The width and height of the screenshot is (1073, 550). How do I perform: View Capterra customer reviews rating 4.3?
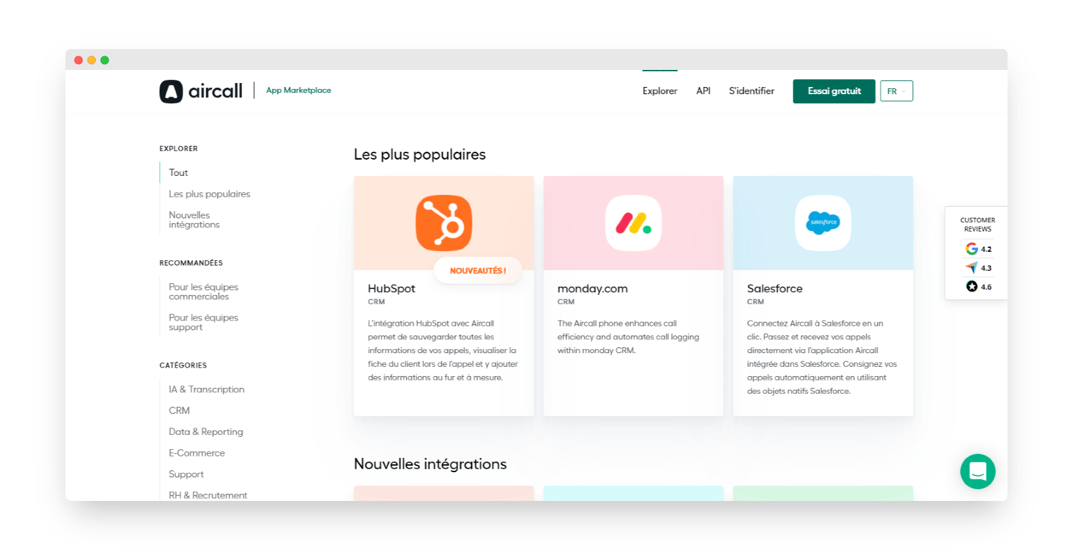(978, 268)
